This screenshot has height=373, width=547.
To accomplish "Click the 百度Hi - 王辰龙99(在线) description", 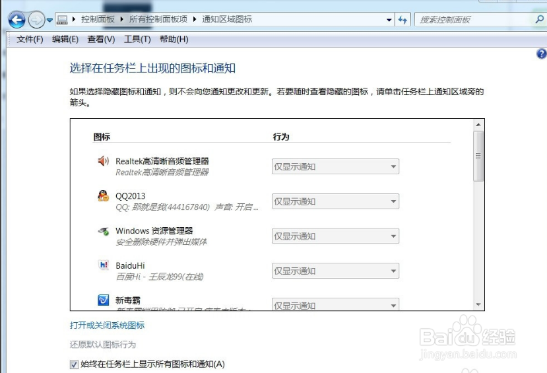I will click(160, 277).
